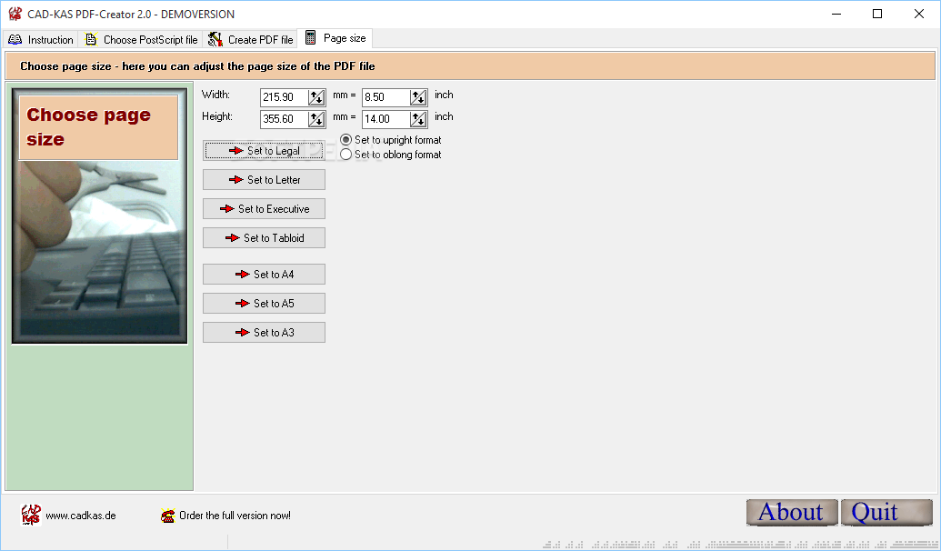The image size is (941, 551).
Task: Click the Width mm spinner button
Action: [x=316, y=97]
